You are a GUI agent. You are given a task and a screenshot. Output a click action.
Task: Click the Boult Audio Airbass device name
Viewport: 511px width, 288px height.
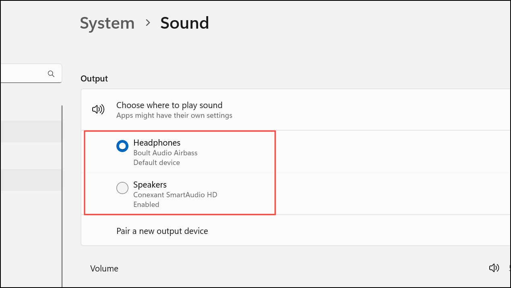(x=165, y=153)
